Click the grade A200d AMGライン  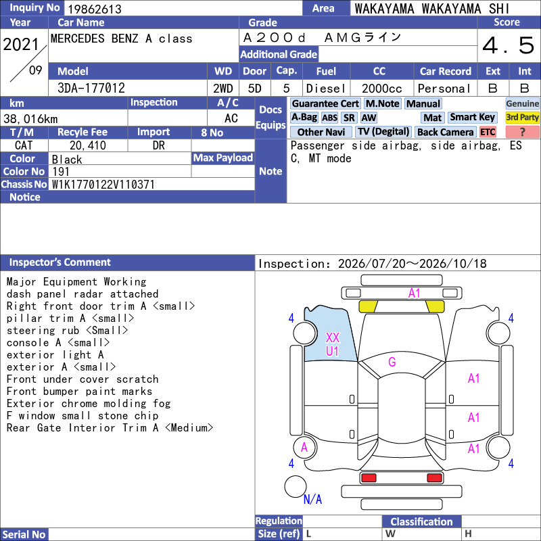point(322,37)
